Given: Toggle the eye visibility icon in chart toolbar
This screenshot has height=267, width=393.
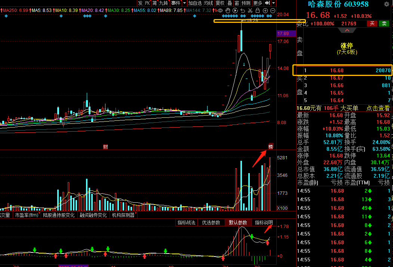Looking at the screenshot, I should (220, 10).
